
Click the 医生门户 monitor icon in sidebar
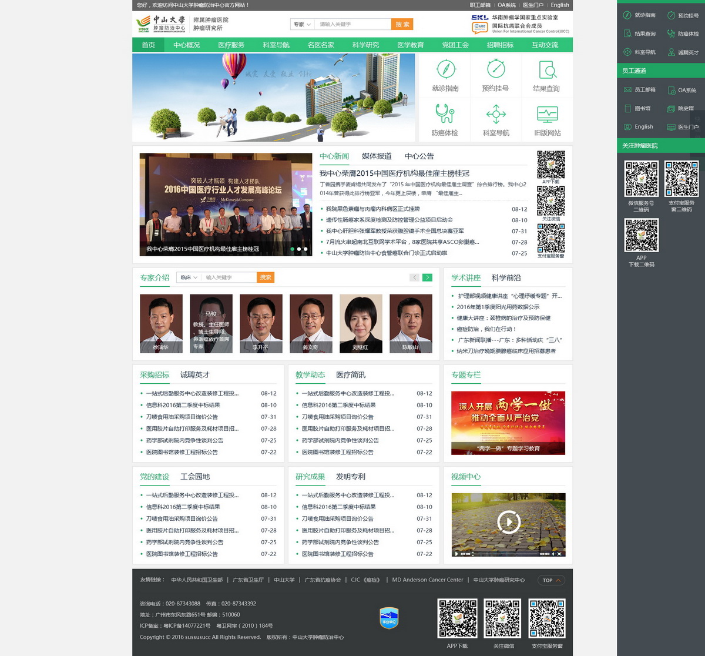tap(671, 126)
